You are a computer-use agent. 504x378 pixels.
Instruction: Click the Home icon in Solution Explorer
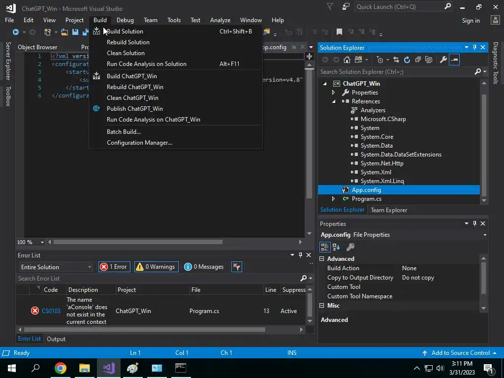click(346, 60)
